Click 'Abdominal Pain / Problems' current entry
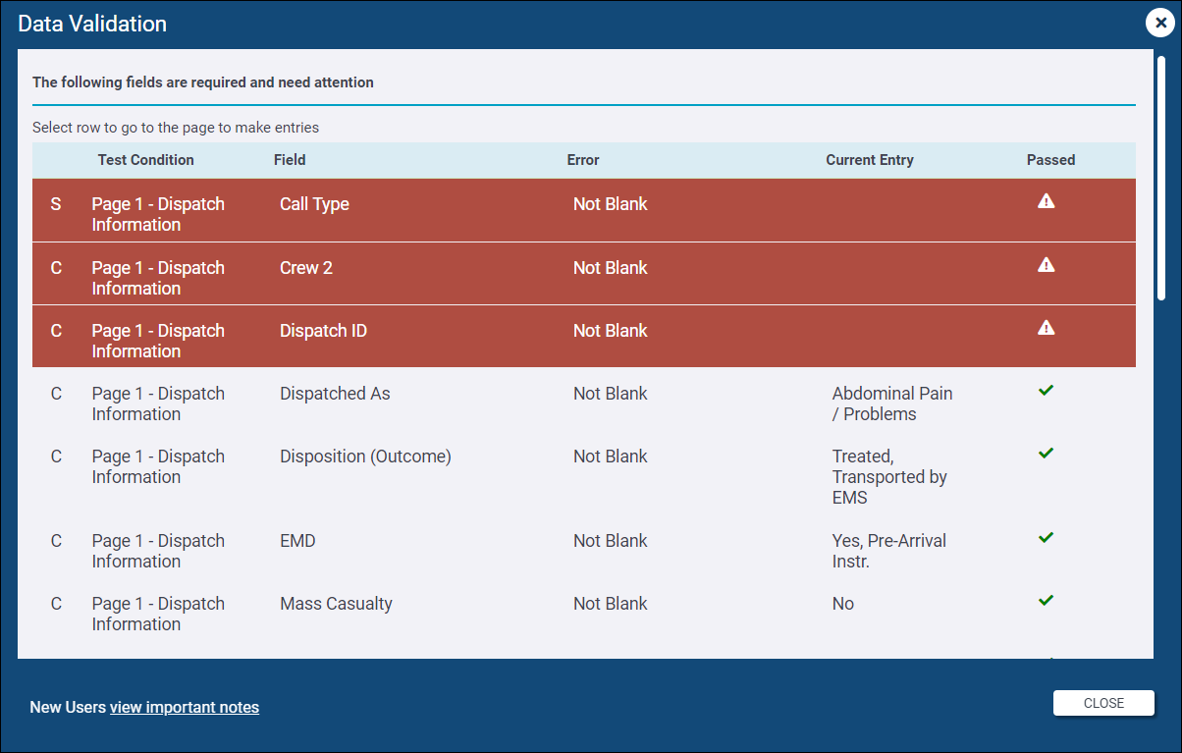This screenshot has width=1182, height=753. pyautogui.click(x=892, y=403)
